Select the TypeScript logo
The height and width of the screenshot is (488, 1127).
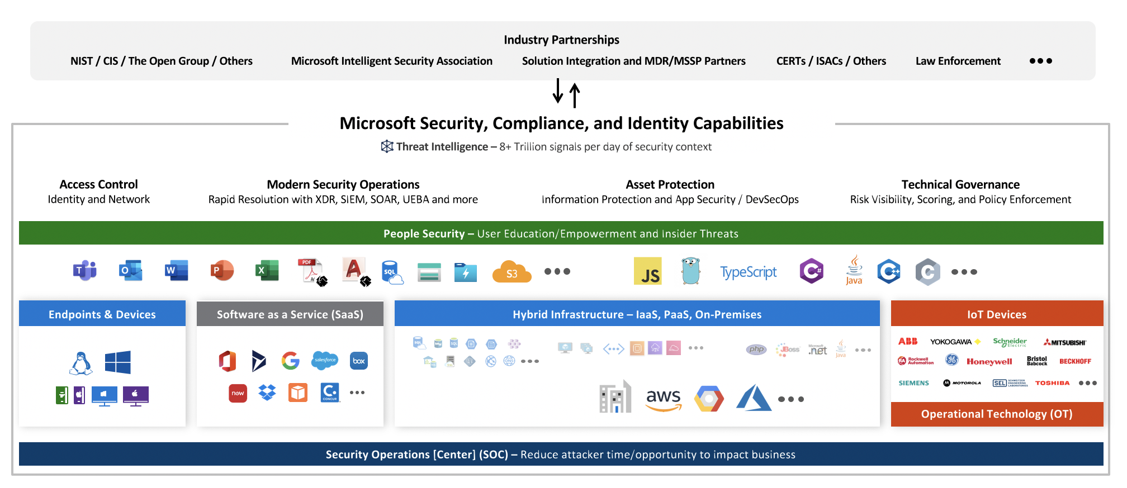[749, 272]
